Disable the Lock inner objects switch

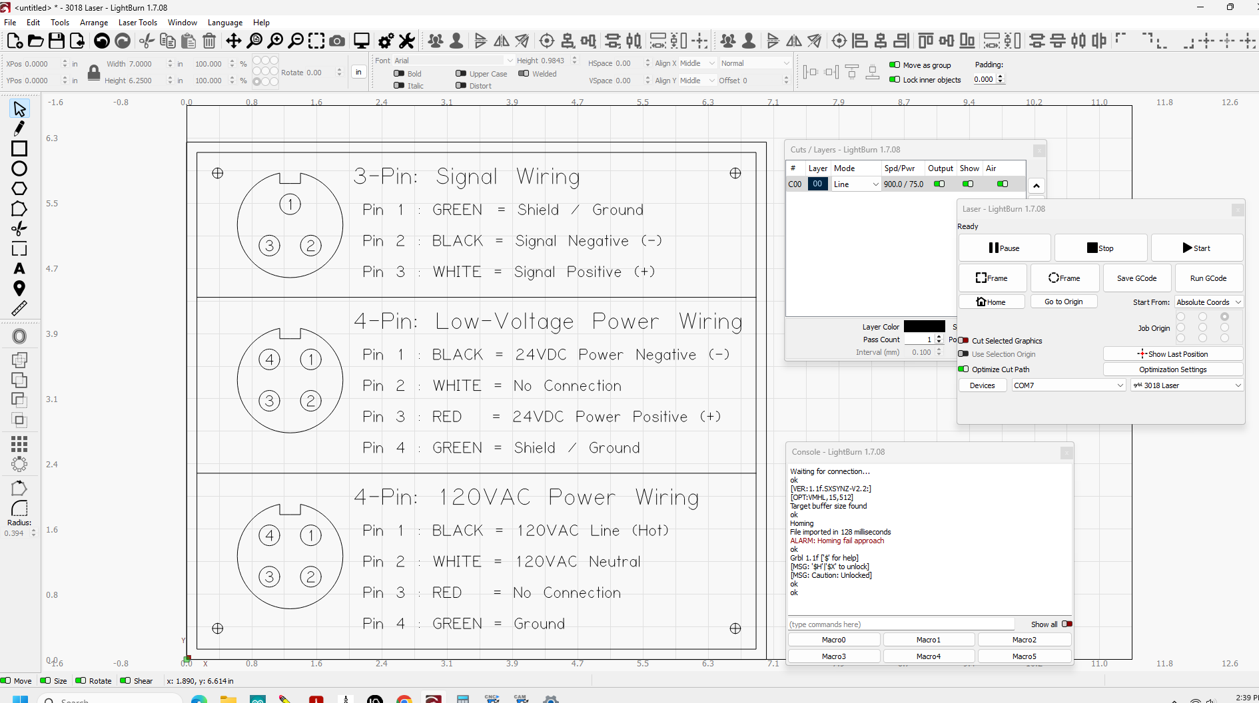(x=895, y=80)
